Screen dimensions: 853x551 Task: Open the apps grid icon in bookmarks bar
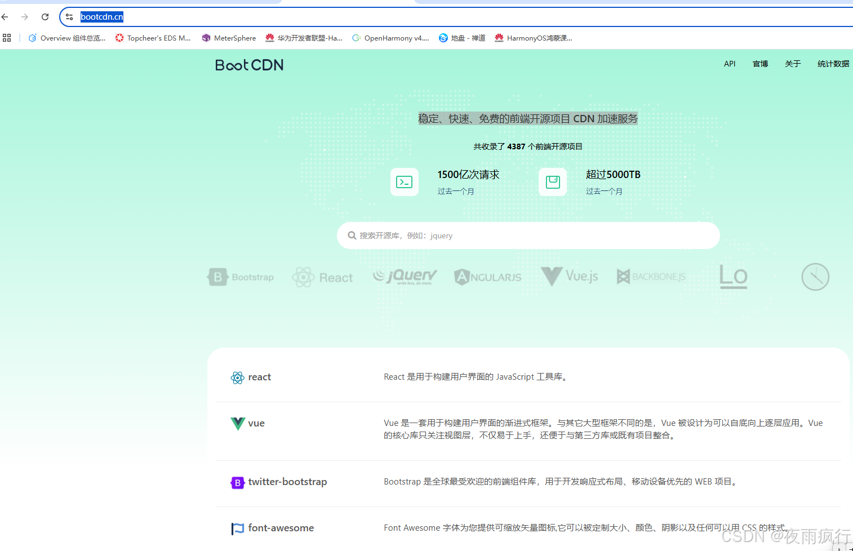click(7, 38)
